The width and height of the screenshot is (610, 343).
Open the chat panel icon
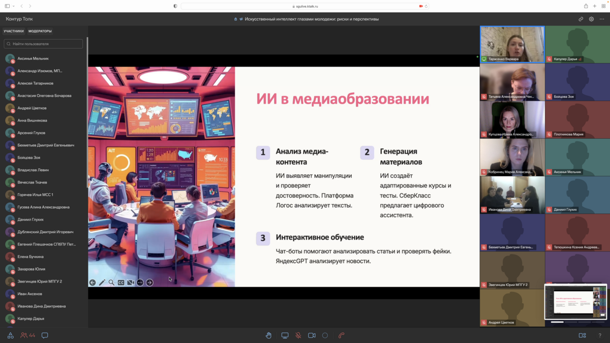pos(45,335)
